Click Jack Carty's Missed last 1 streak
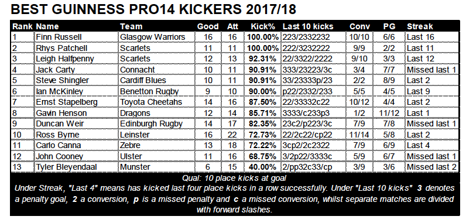 point(431,70)
